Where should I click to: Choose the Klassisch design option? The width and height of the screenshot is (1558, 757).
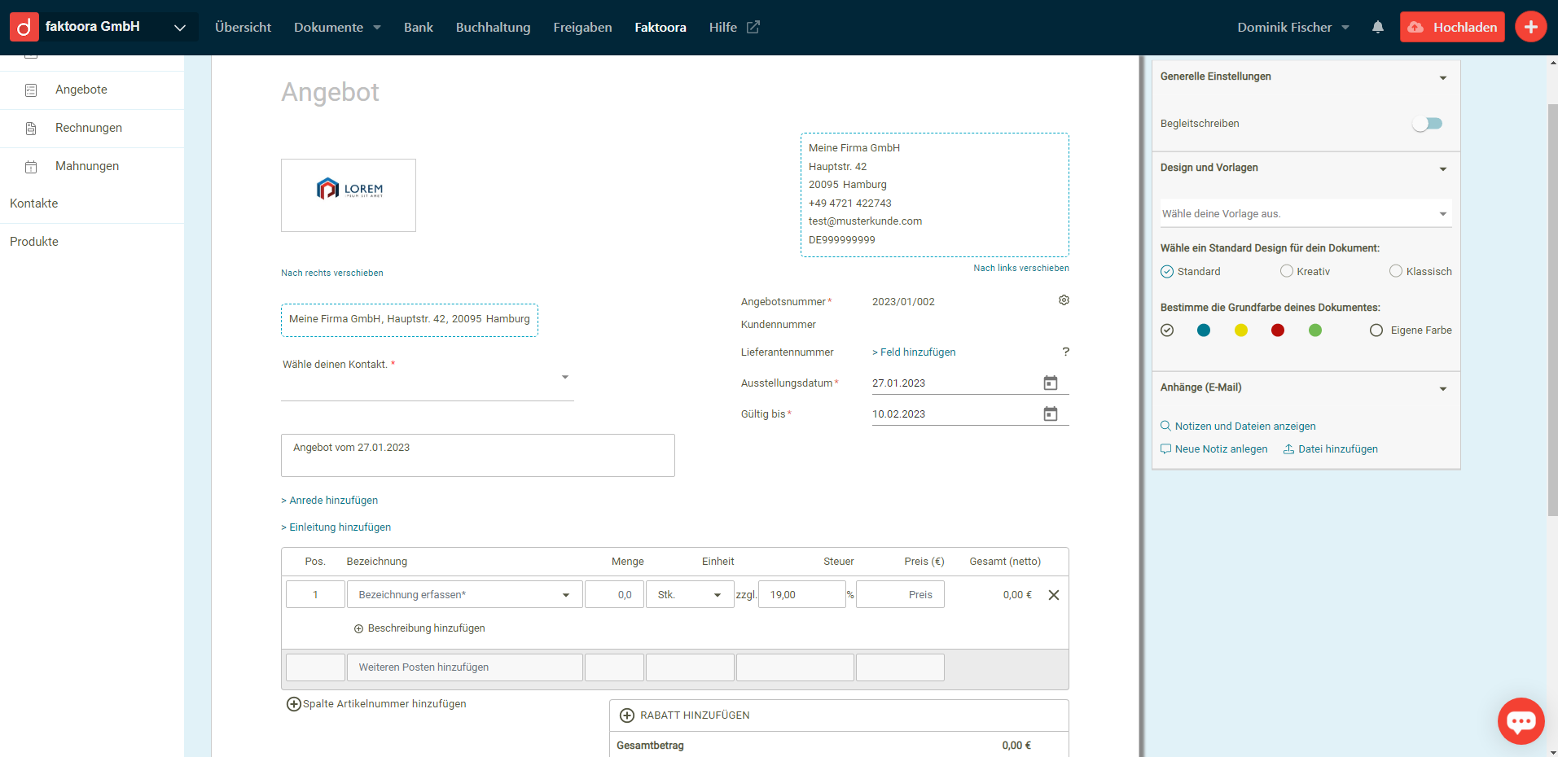tap(1396, 271)
